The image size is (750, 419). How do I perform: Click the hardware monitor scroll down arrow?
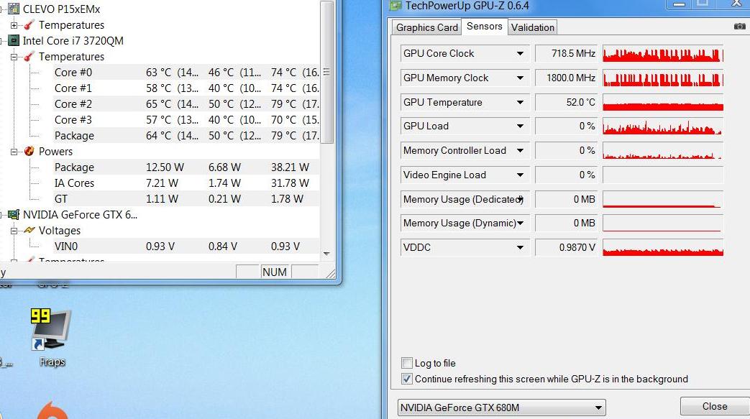[x=326, y=254]
